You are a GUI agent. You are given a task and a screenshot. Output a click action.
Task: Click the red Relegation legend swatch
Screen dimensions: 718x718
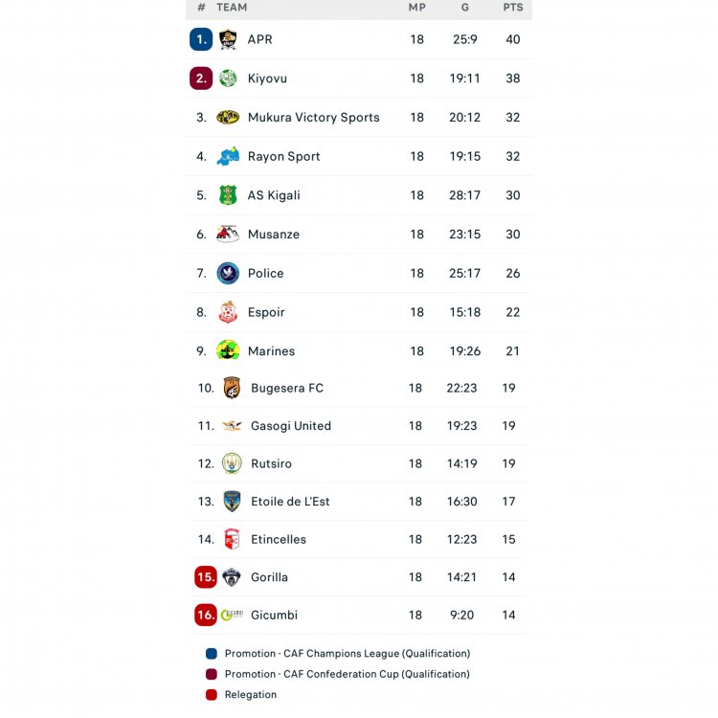click(212, 695)
